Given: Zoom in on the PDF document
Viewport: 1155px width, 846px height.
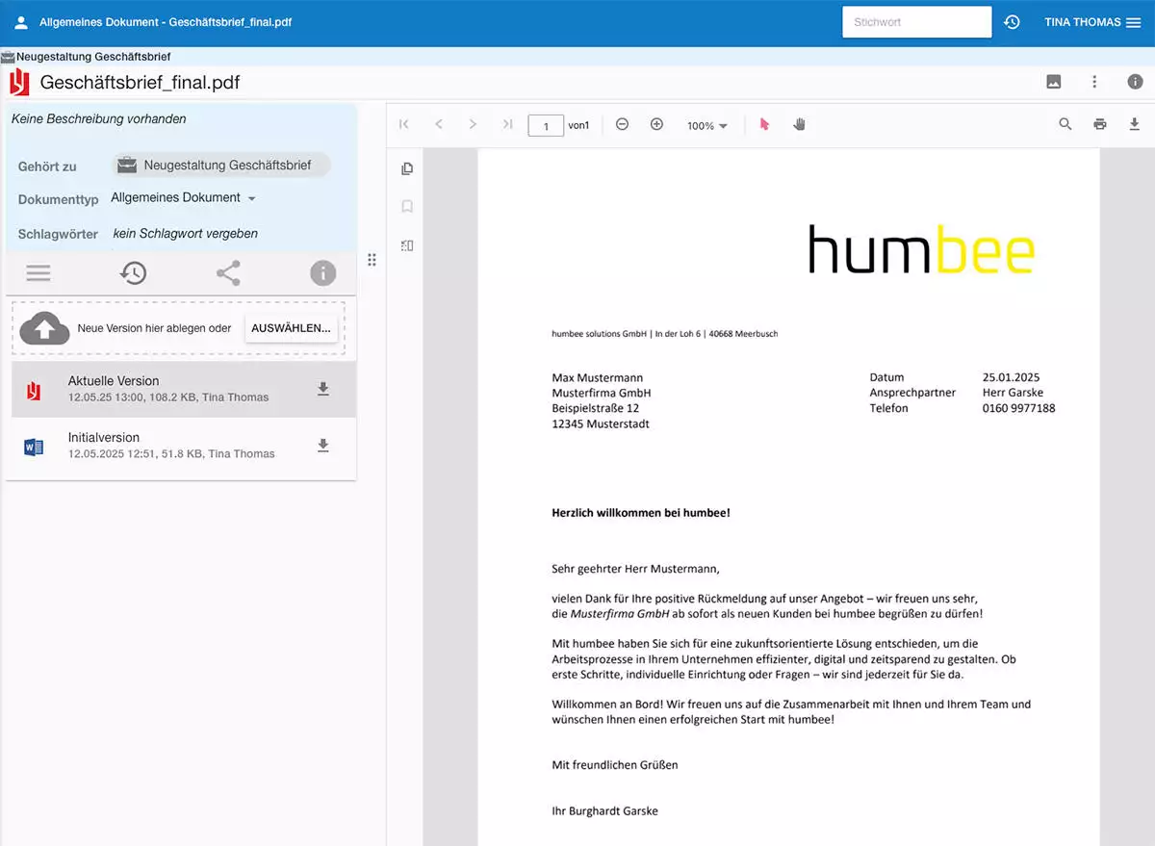Looking at the screenshot, I should pyautogui.click(x=656, y=124).
